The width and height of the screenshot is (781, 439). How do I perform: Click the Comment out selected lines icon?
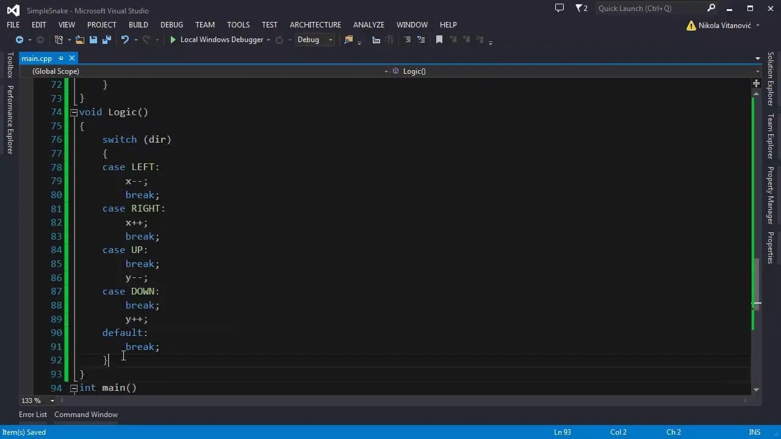point(408,40)
